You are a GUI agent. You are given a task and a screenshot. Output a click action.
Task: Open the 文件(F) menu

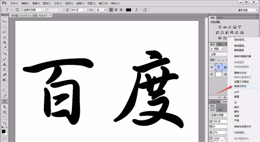[x=14, y=3]
